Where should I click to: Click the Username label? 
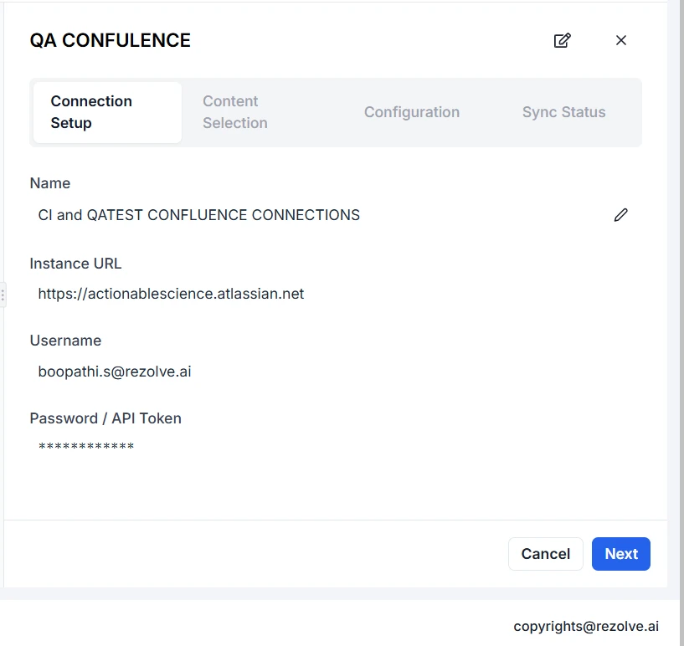pos(65,341)
